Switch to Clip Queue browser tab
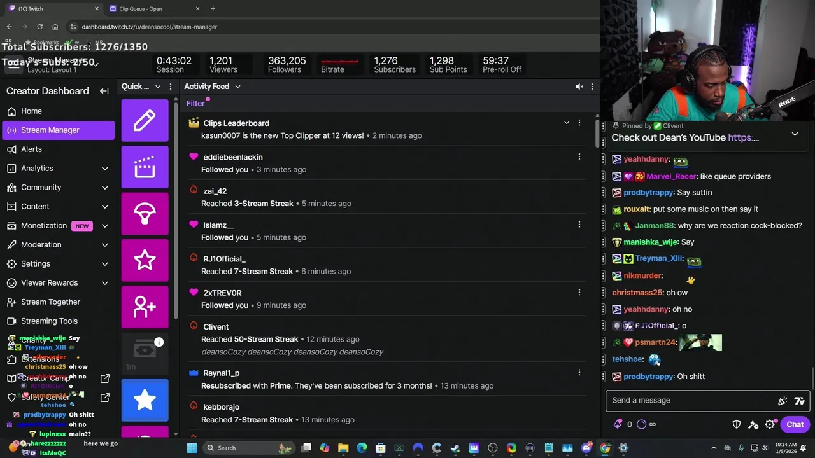 (x=155, y=8)
